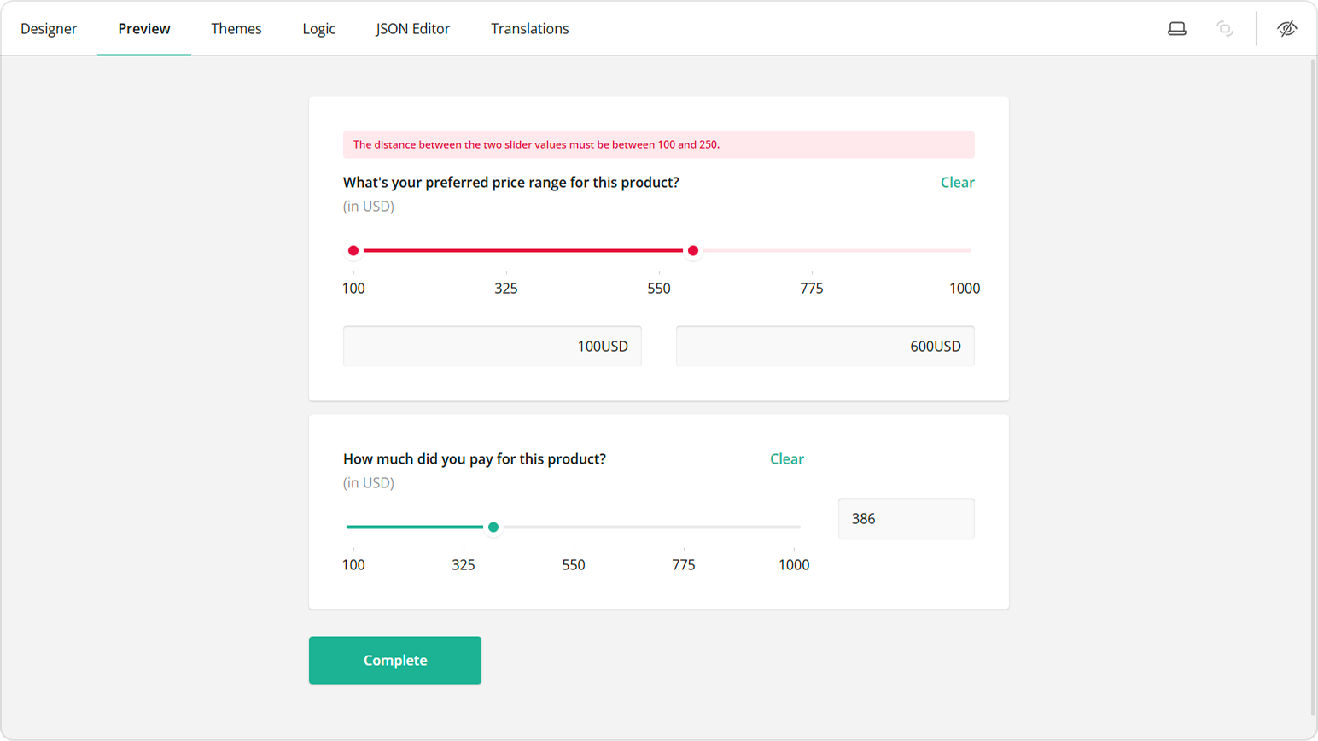Toggle the show invisible elements eye icon
This screenshot has height=741, width=1318.
coord(1286,27)
